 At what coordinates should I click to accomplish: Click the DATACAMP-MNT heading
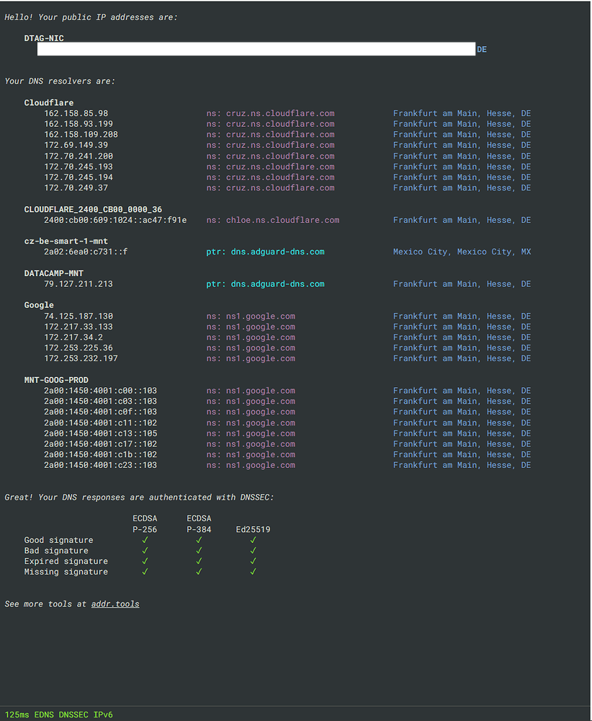[54, 273]
